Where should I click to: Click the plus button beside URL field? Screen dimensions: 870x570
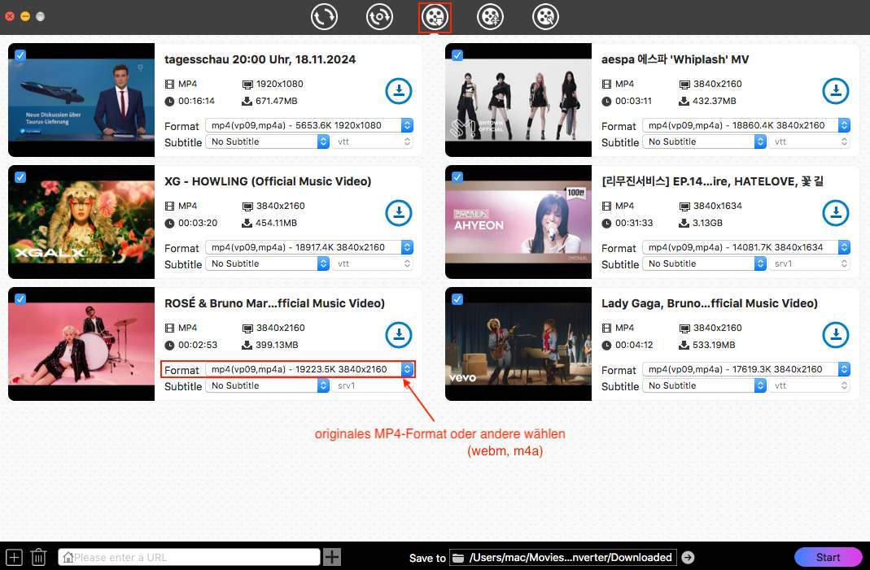(332, 557)
